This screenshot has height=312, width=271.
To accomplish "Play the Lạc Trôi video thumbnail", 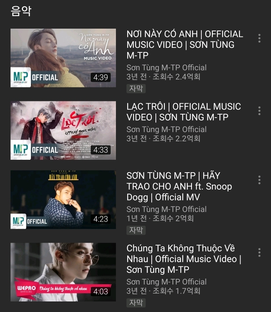I will tap(63, 130).
